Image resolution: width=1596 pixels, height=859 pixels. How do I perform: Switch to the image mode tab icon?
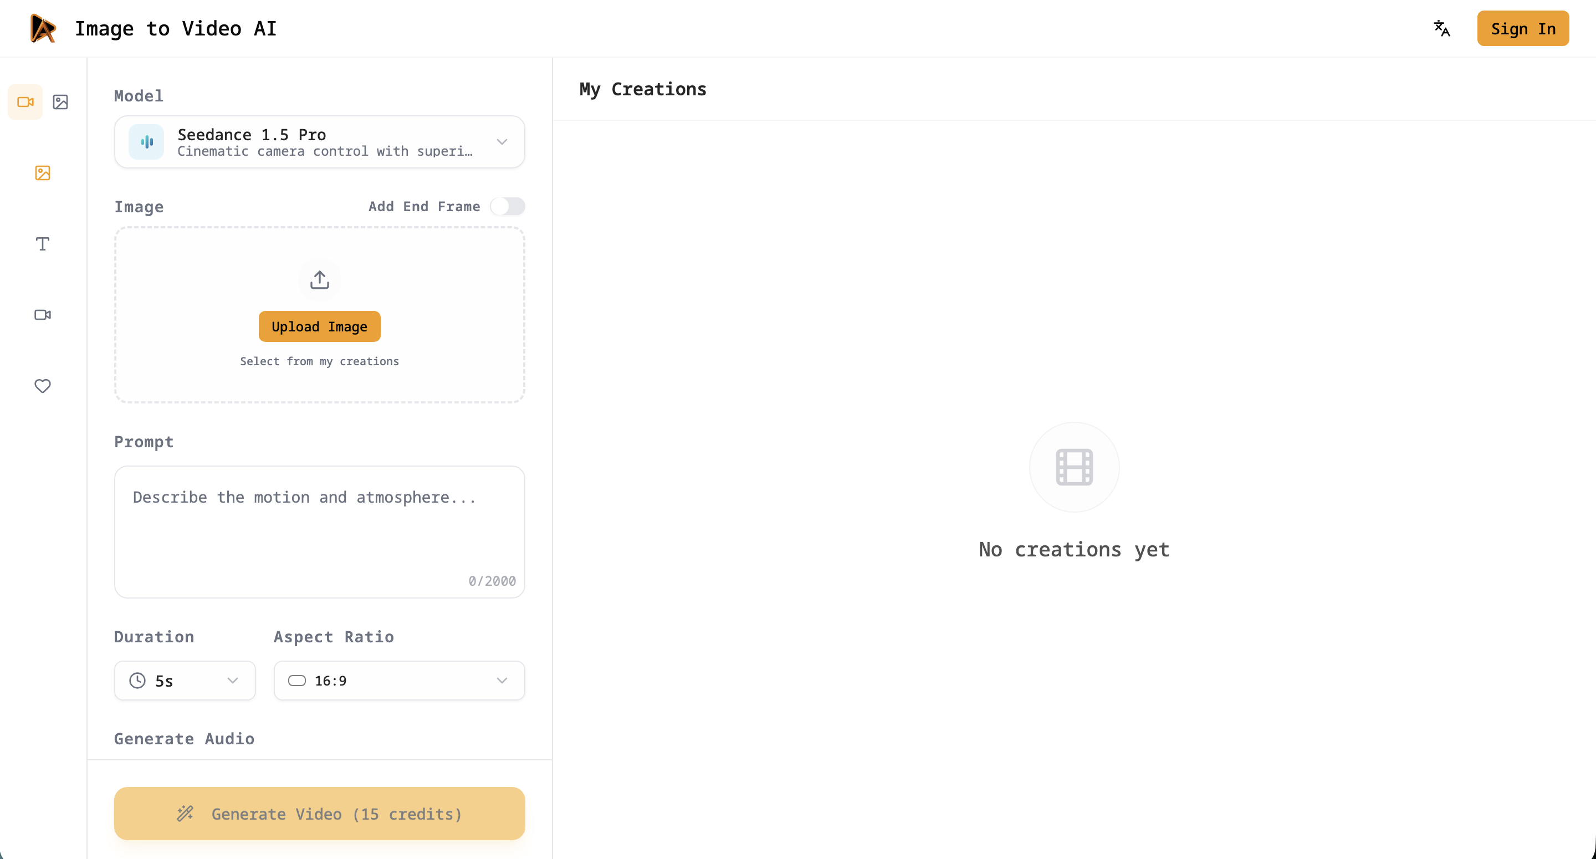[x=60, y=101]
